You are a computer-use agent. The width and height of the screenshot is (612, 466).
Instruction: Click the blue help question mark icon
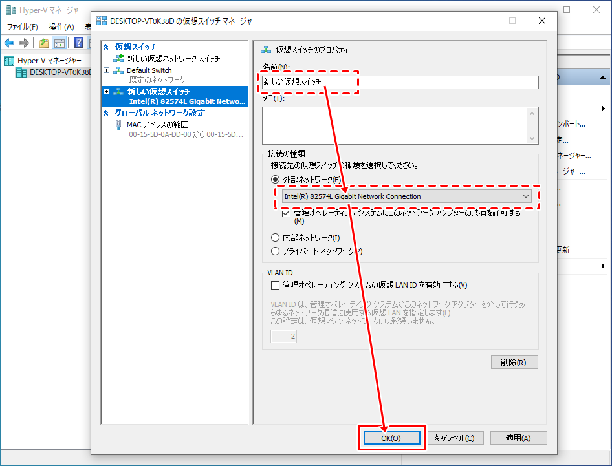coord(78,43)
